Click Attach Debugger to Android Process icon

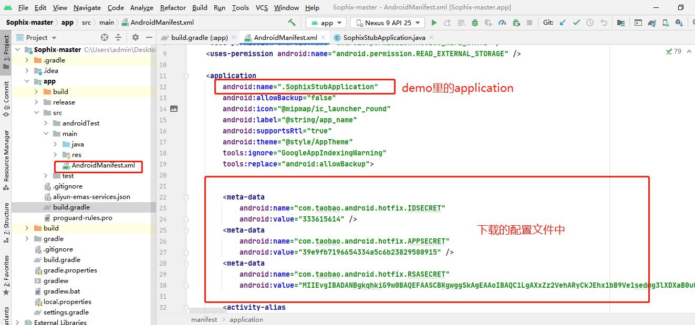516,23
